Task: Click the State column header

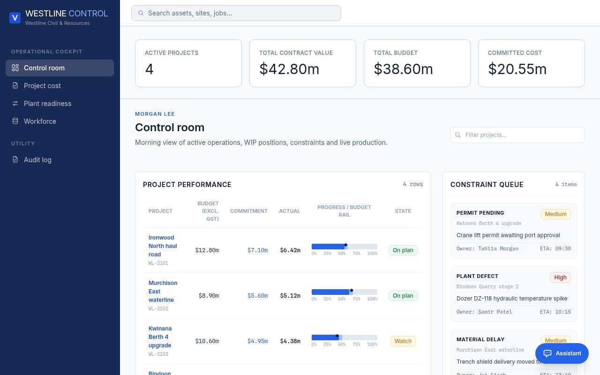Action: (x=403, y=211)
